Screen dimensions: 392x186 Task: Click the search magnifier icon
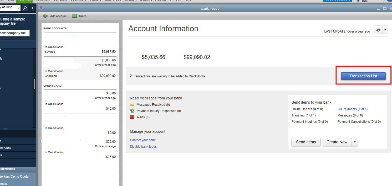[25, 8]
